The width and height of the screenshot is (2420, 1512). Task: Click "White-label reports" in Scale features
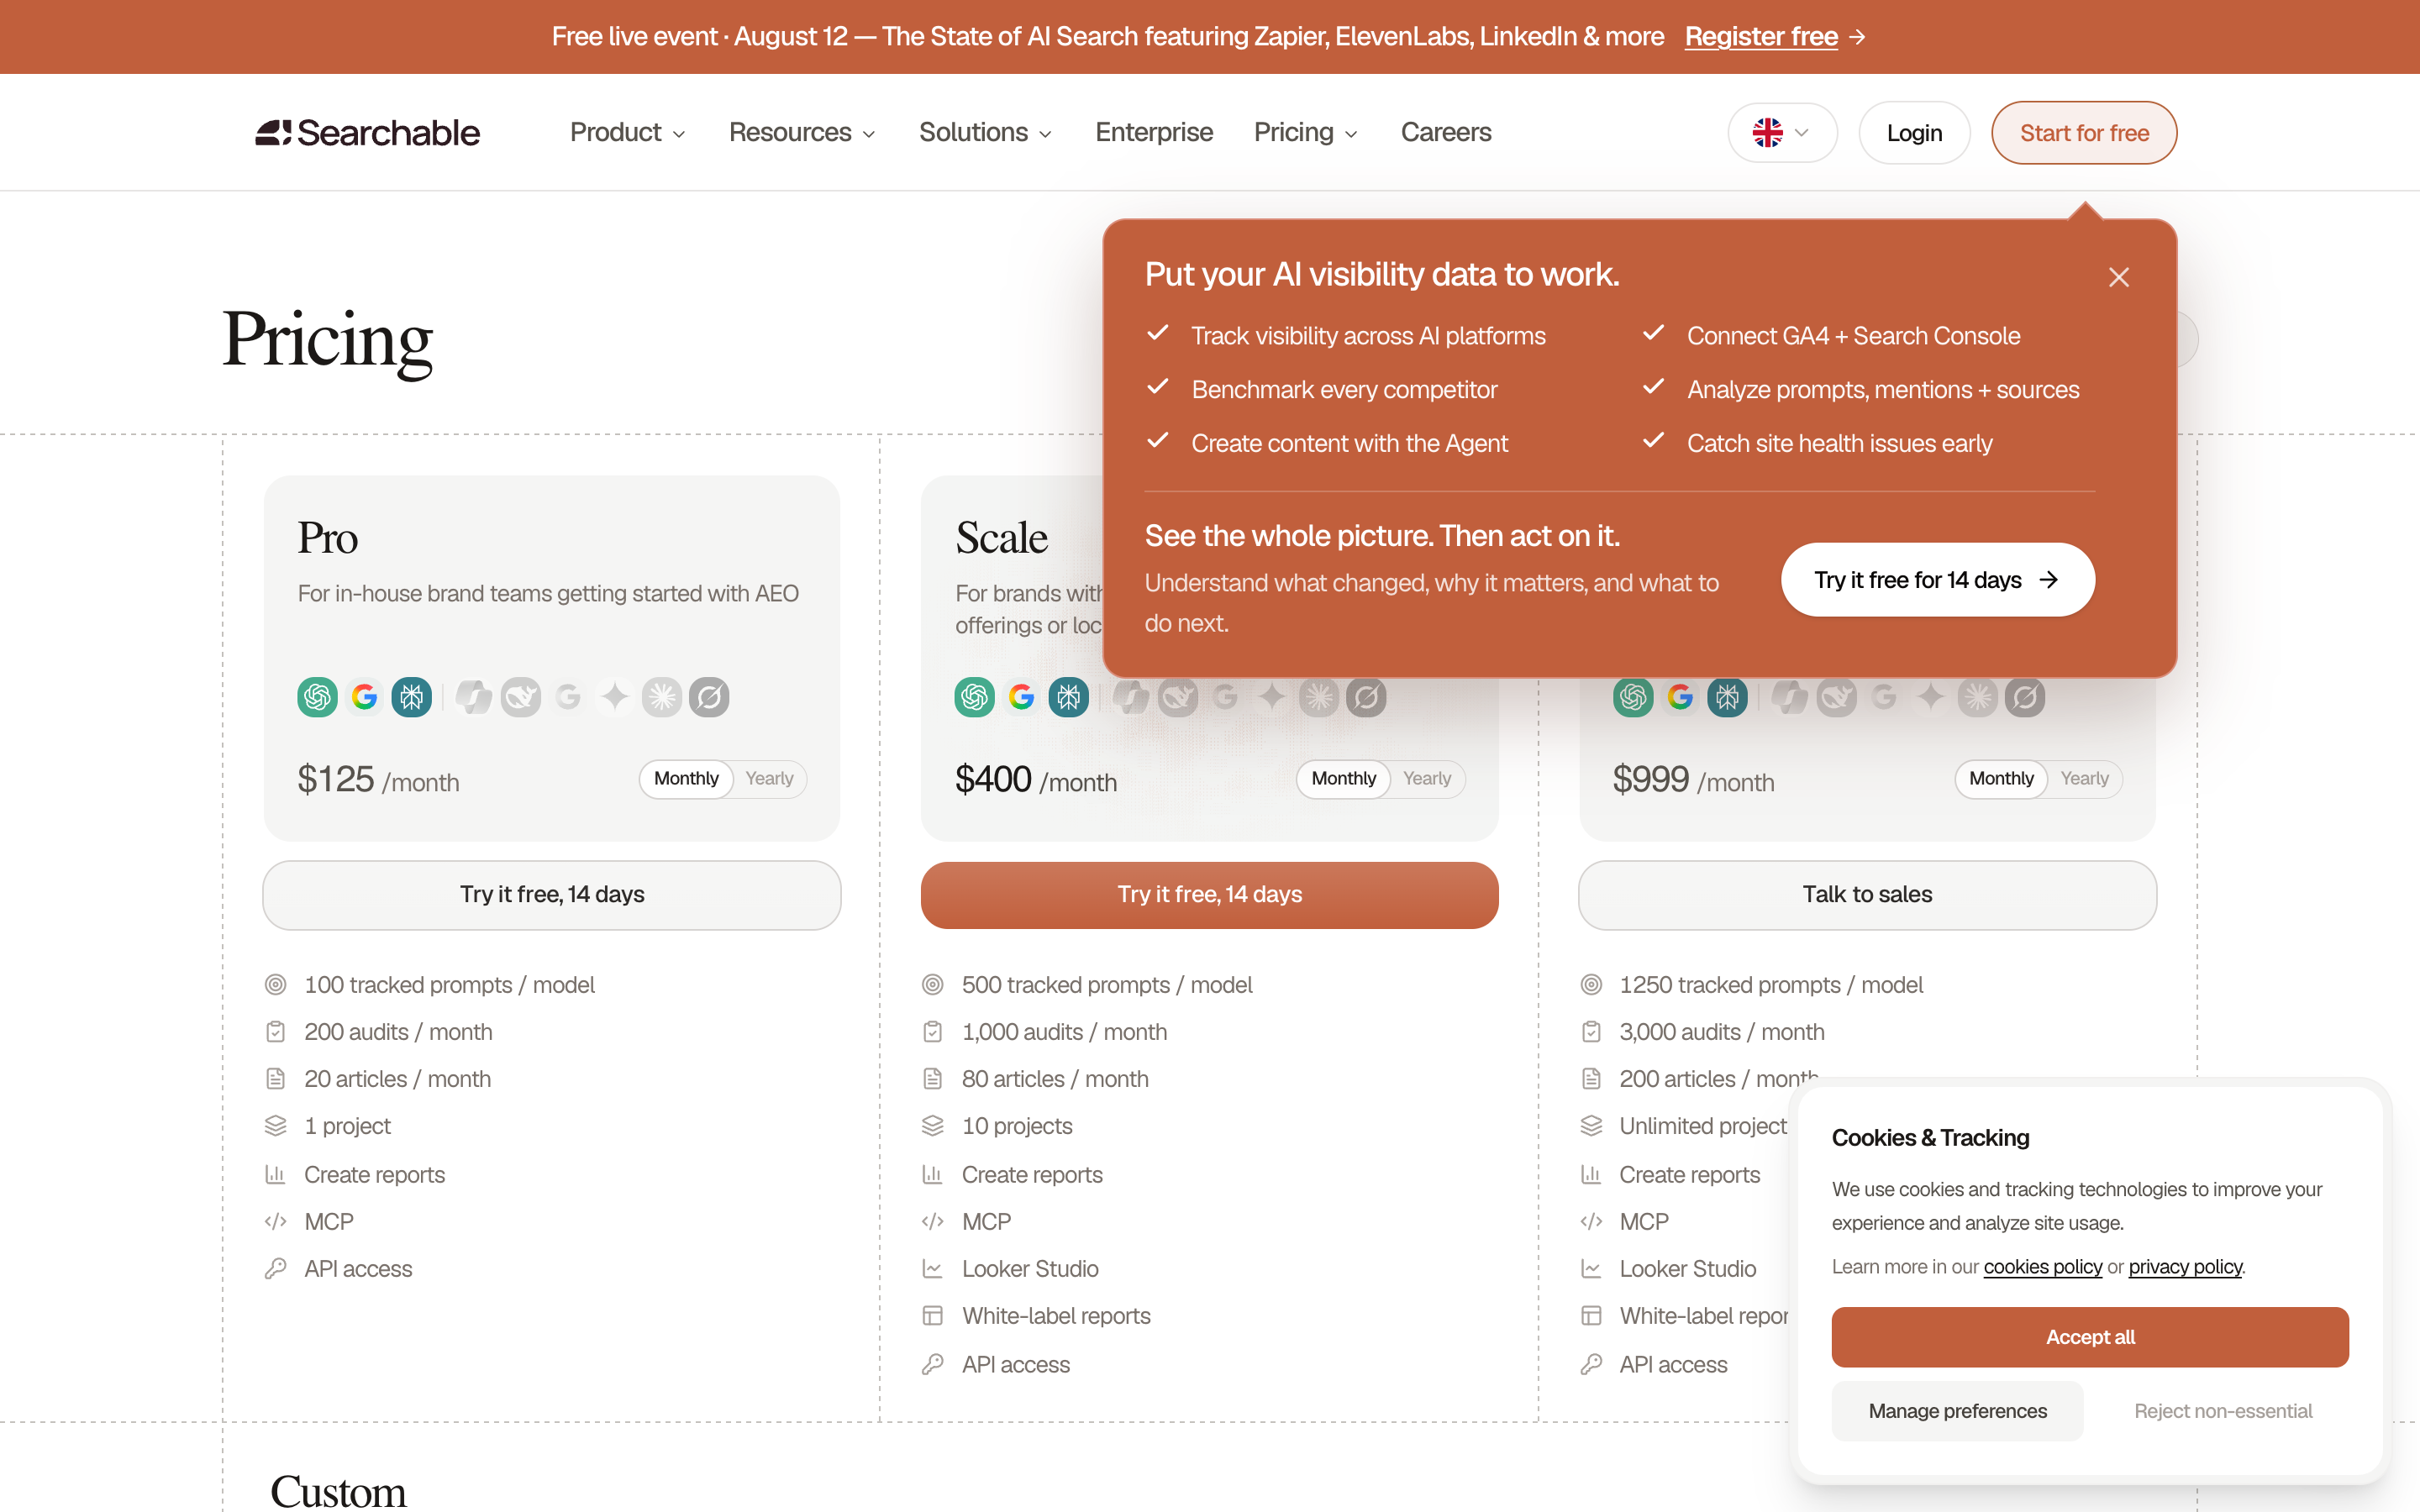[x=1056, y=1316]
